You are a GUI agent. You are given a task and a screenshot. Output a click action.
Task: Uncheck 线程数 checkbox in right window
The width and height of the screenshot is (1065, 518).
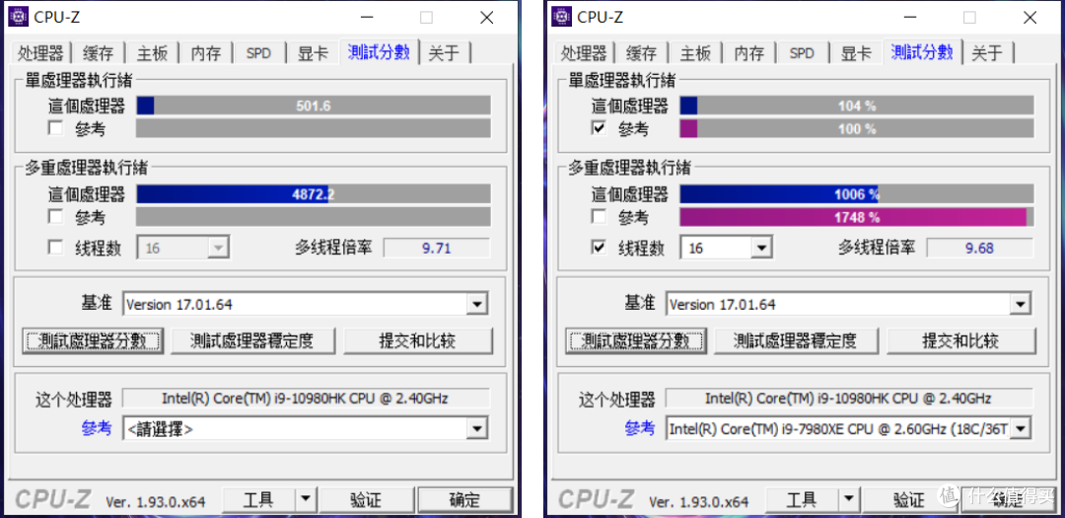(599, 248)
